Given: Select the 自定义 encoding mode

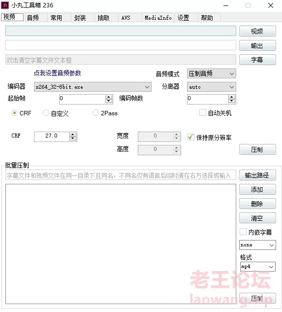Looking at the screenshot, I should [x=46, y=113].
